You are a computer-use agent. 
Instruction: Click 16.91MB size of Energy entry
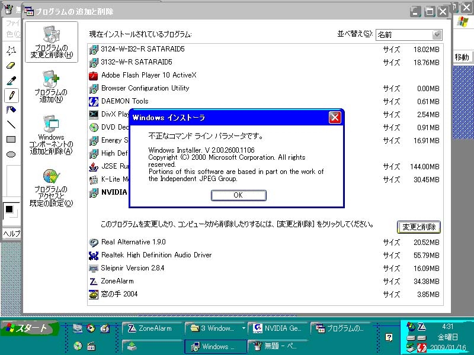pyautogui.click(x=426, y=141)
